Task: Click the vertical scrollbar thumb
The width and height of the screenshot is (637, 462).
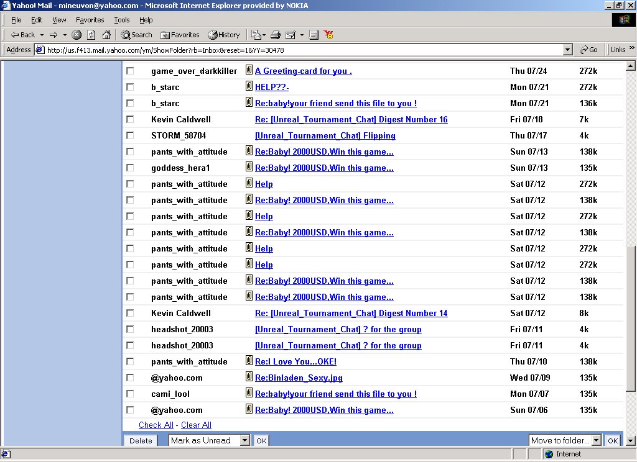Action: pyautogui.click(x=631, y=319)
